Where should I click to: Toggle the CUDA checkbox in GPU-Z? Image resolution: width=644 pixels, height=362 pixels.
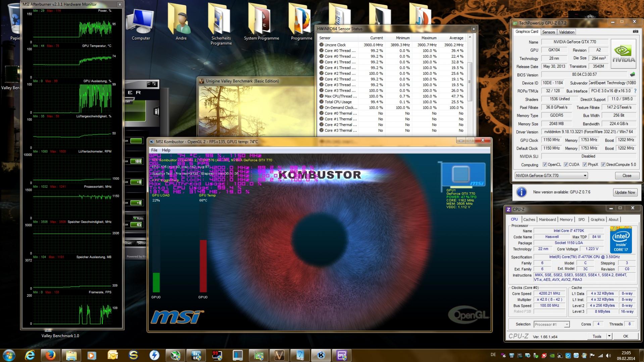click(566, 164)
